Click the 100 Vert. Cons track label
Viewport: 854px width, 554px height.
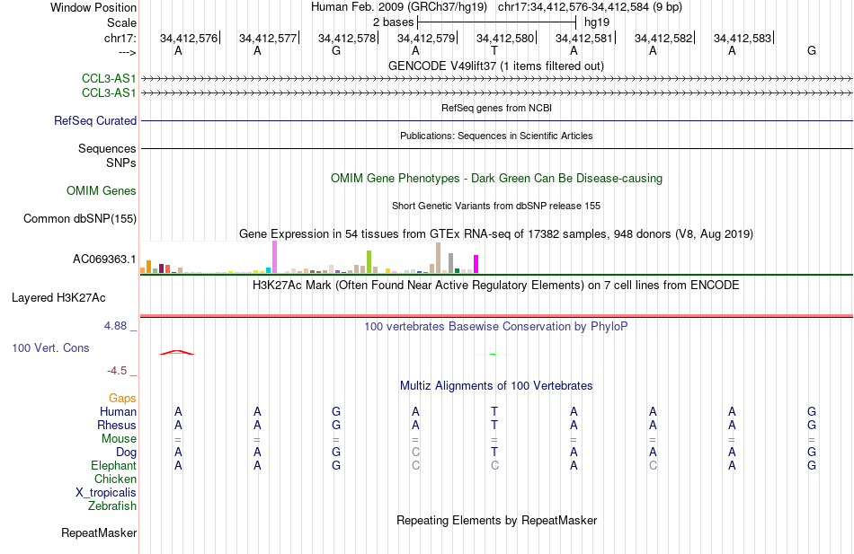(50, 347)
